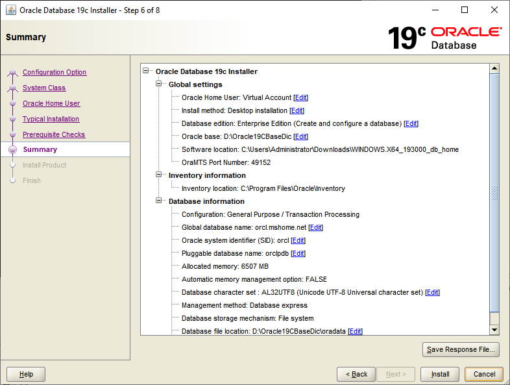510x385 pixels.
Task: Collapse the Global settings section
Action: [x=159, y=84]
